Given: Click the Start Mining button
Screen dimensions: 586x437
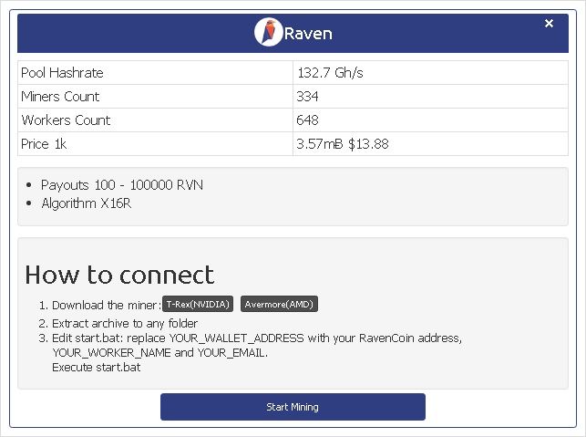Looking at the screenshot, I should [293, 407].
